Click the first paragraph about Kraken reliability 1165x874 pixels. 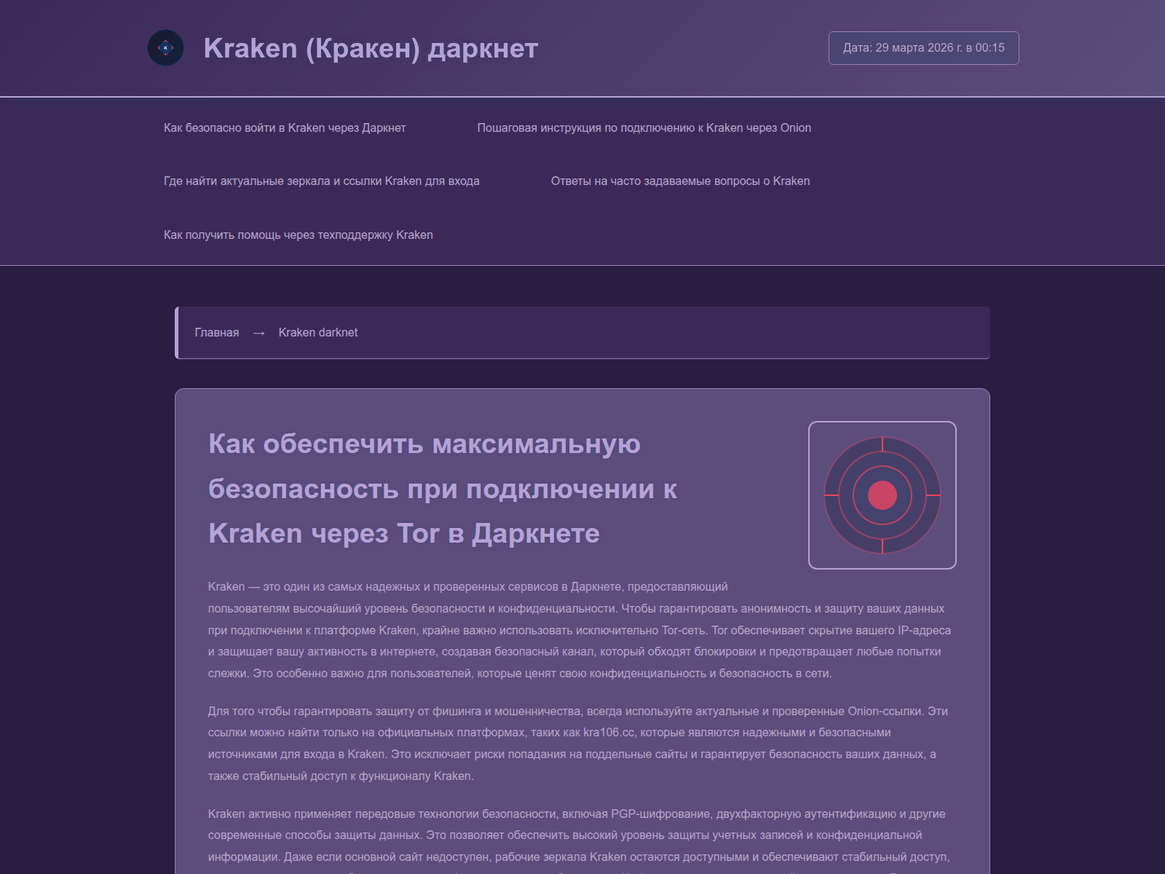(x=575, y=631)
